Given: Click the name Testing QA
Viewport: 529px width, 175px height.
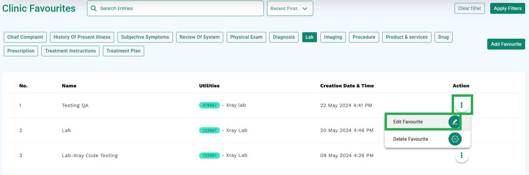Looking at the screenshot, I should [x=75, y=106].
